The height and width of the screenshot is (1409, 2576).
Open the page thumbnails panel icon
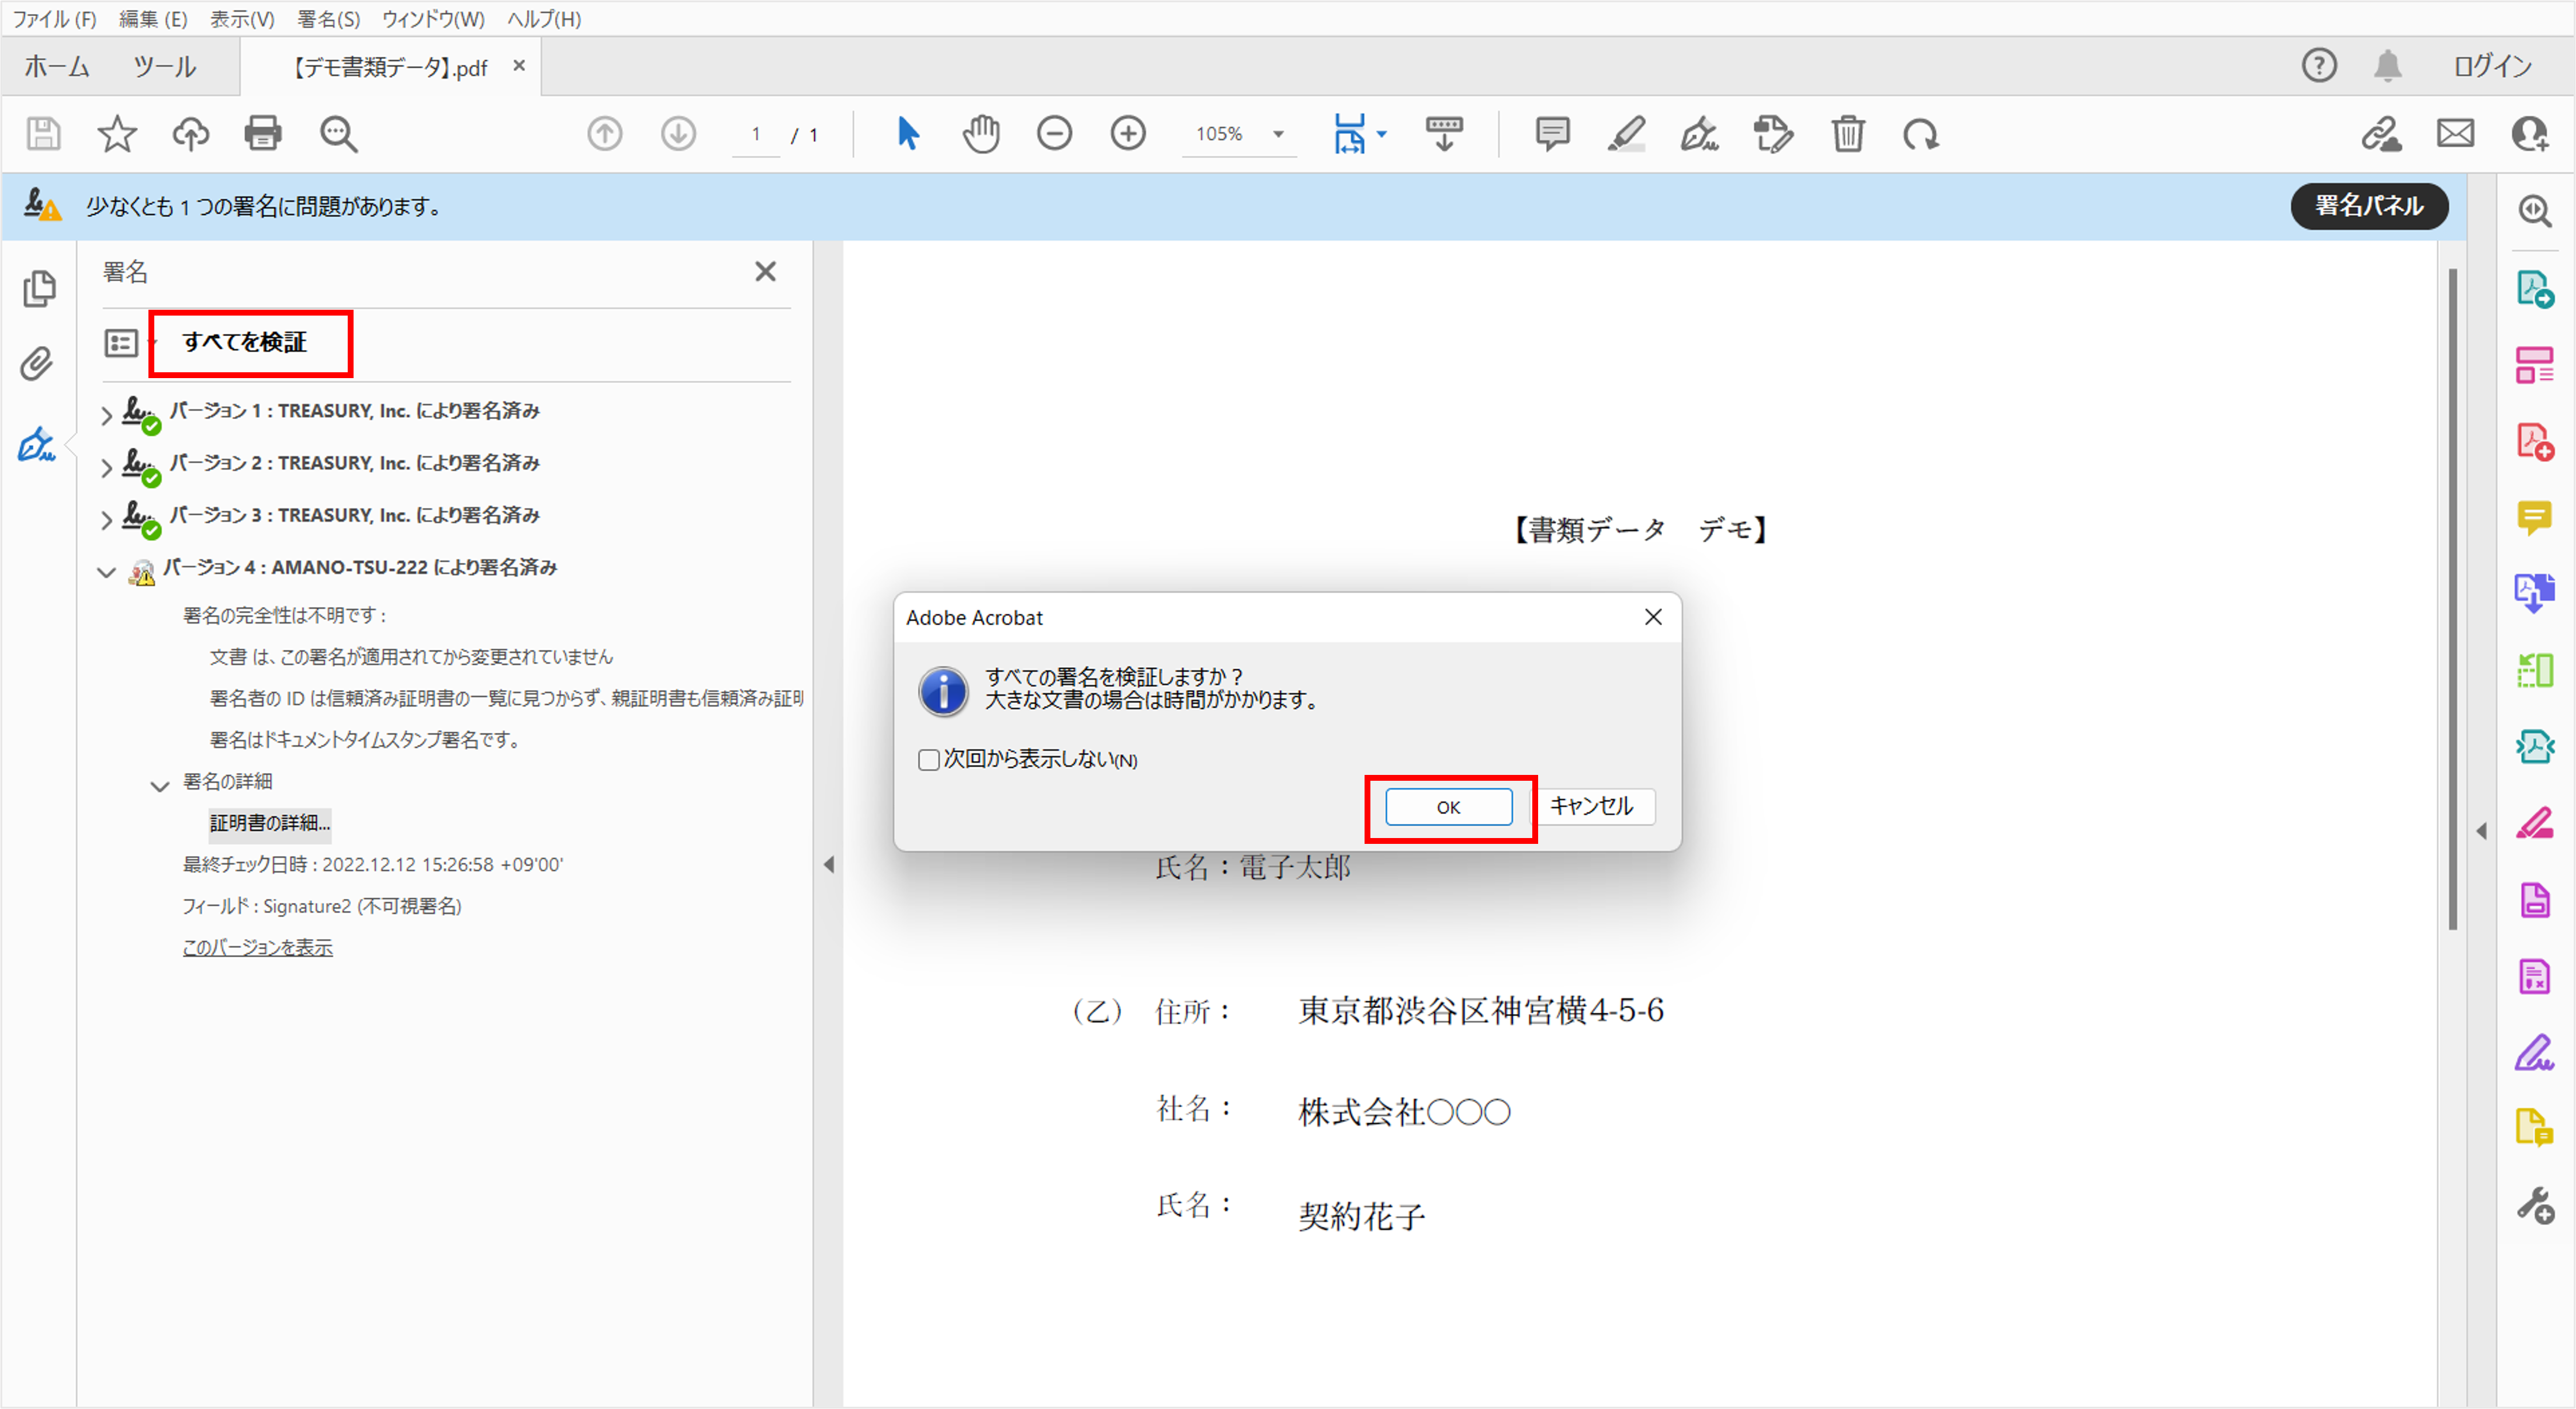pyautogui.click(x=39, y=289)
